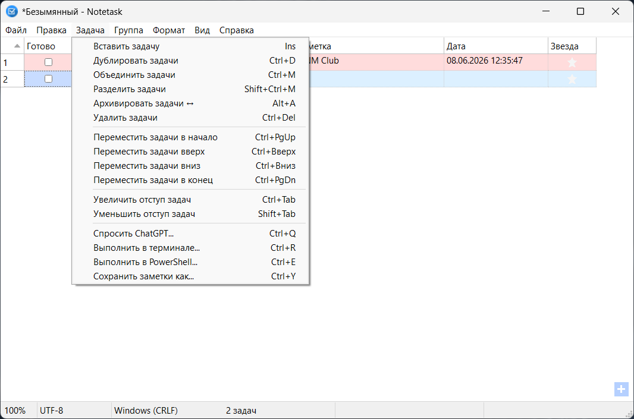The height and width of the screenshot is (419, 634).
Task: Choose Переместить задачи вниз
Action: tap(190, 166)
